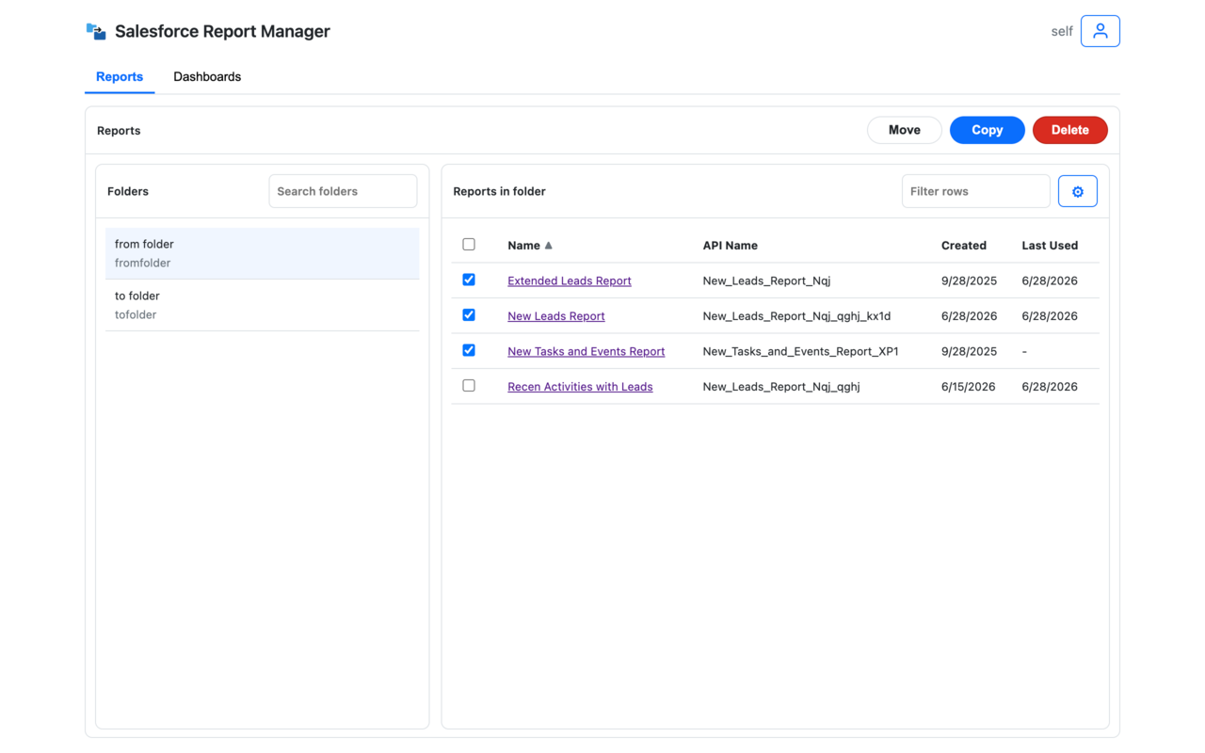
Task: Switch to the Reports tab
Action: pos(120,76)
